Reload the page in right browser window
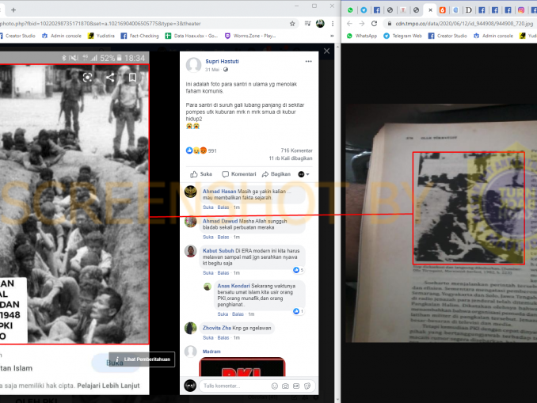This screenshot has height=403, width=537. click(375, 24)
